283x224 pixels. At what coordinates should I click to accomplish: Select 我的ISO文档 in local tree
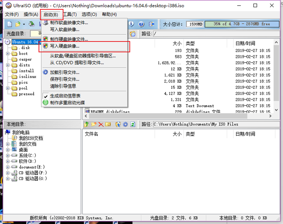coord(31,138)
